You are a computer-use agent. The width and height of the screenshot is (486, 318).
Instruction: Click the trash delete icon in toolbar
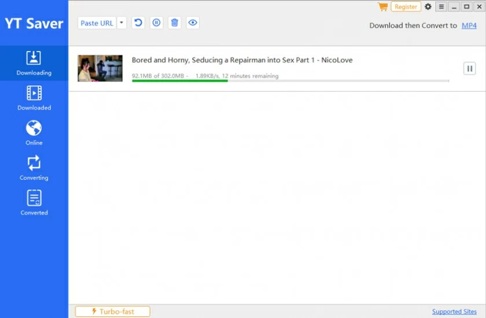175,23
